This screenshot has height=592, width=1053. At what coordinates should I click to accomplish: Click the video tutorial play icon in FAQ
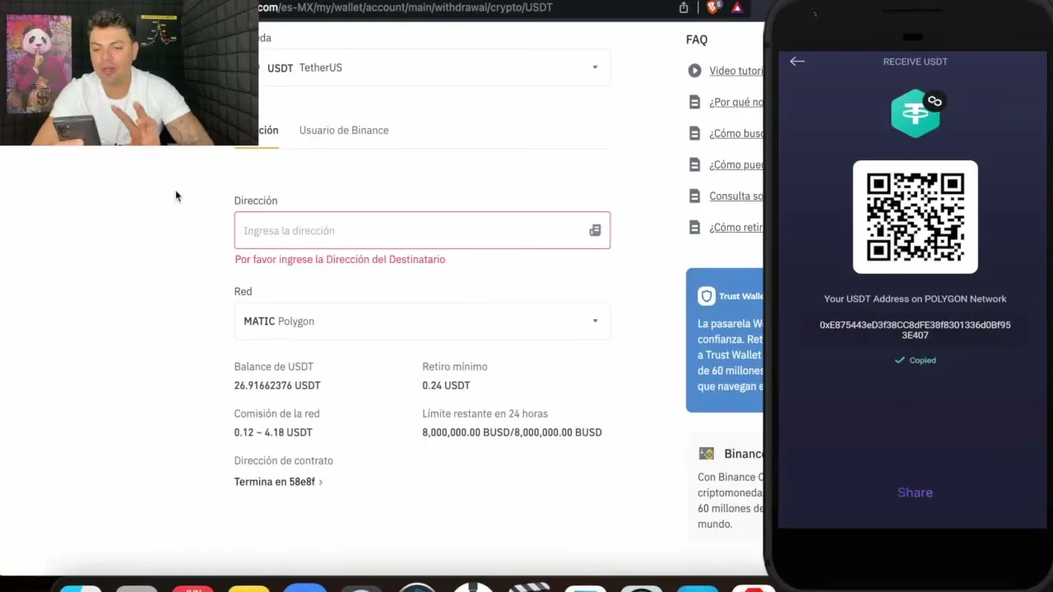[694, 71]
